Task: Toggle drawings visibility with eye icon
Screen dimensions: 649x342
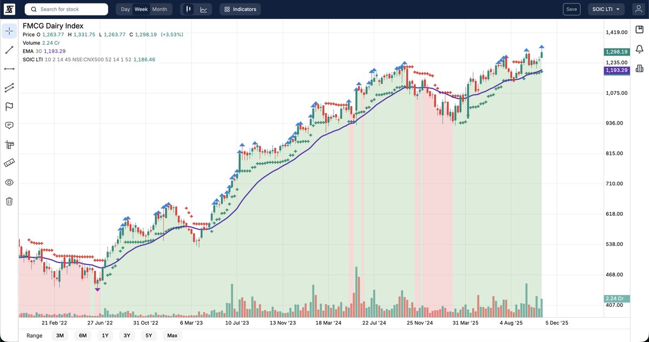Action: 9,182
